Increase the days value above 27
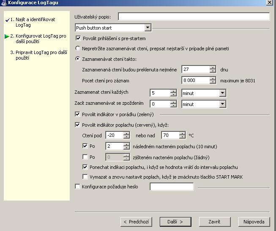 pos(213,68)
